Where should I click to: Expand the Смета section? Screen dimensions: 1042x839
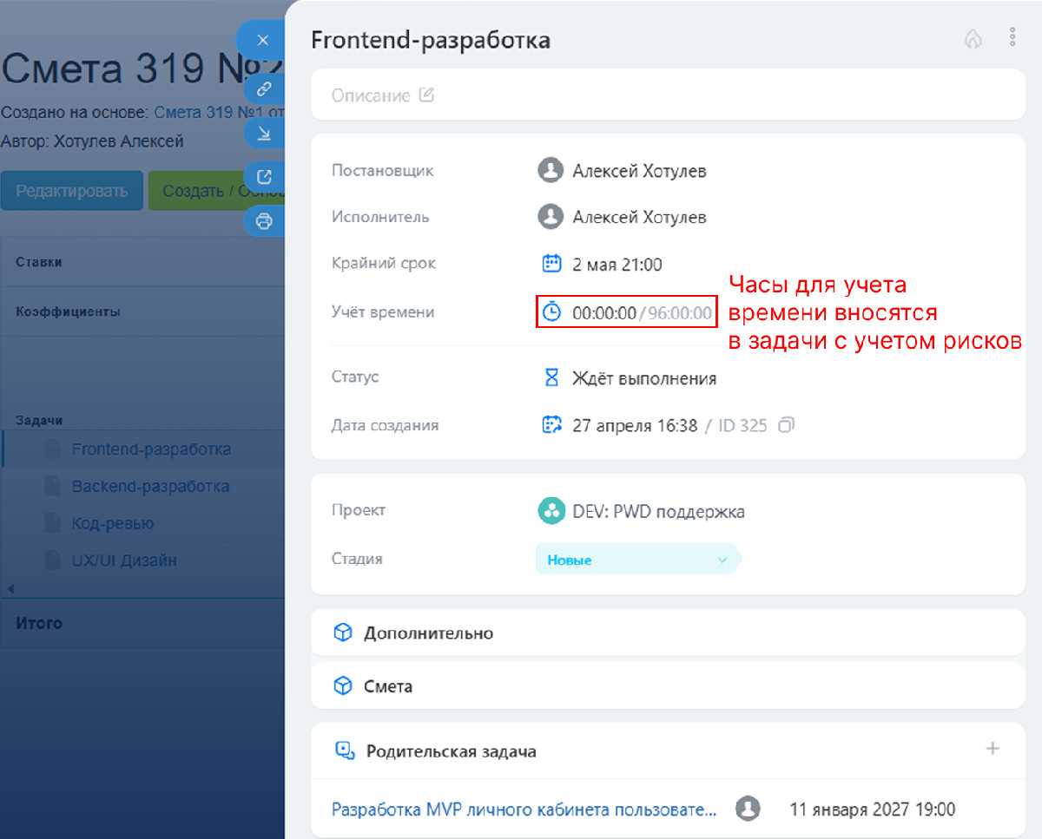tap(388, 686)
